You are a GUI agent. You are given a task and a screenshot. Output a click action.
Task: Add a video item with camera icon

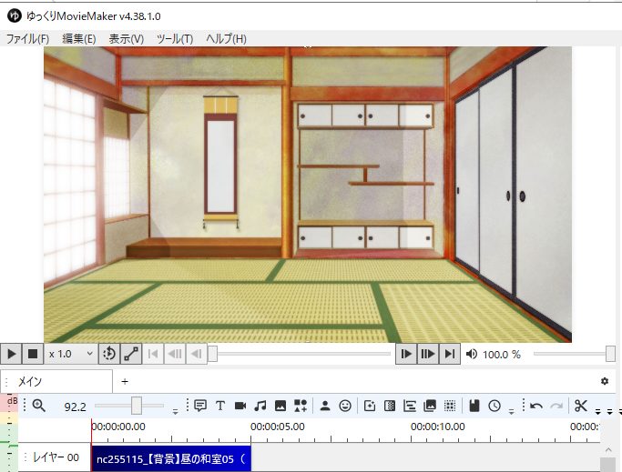pyautogui.click(x=240, y=406)
